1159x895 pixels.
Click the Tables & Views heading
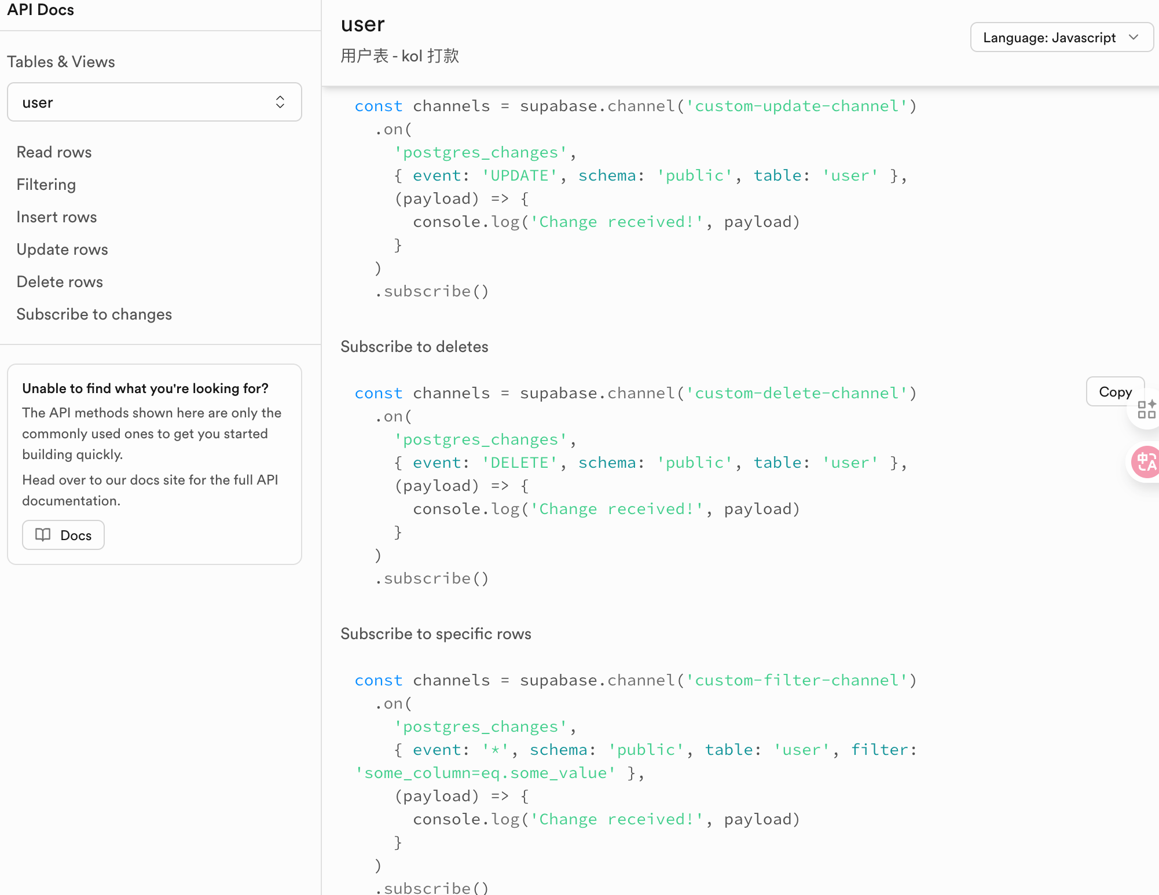[61, 62]
